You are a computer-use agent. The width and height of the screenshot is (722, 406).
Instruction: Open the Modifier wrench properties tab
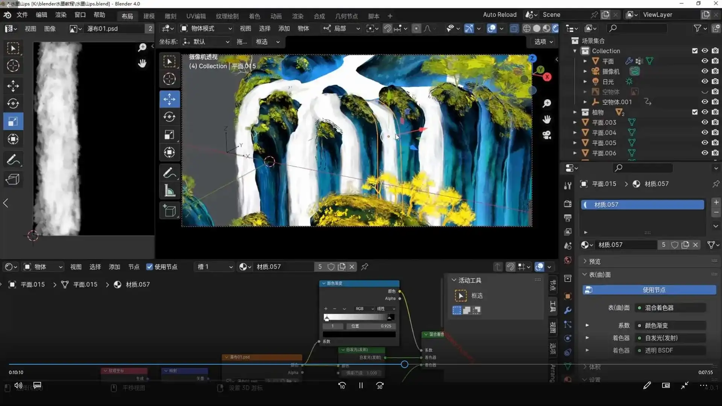568,311
